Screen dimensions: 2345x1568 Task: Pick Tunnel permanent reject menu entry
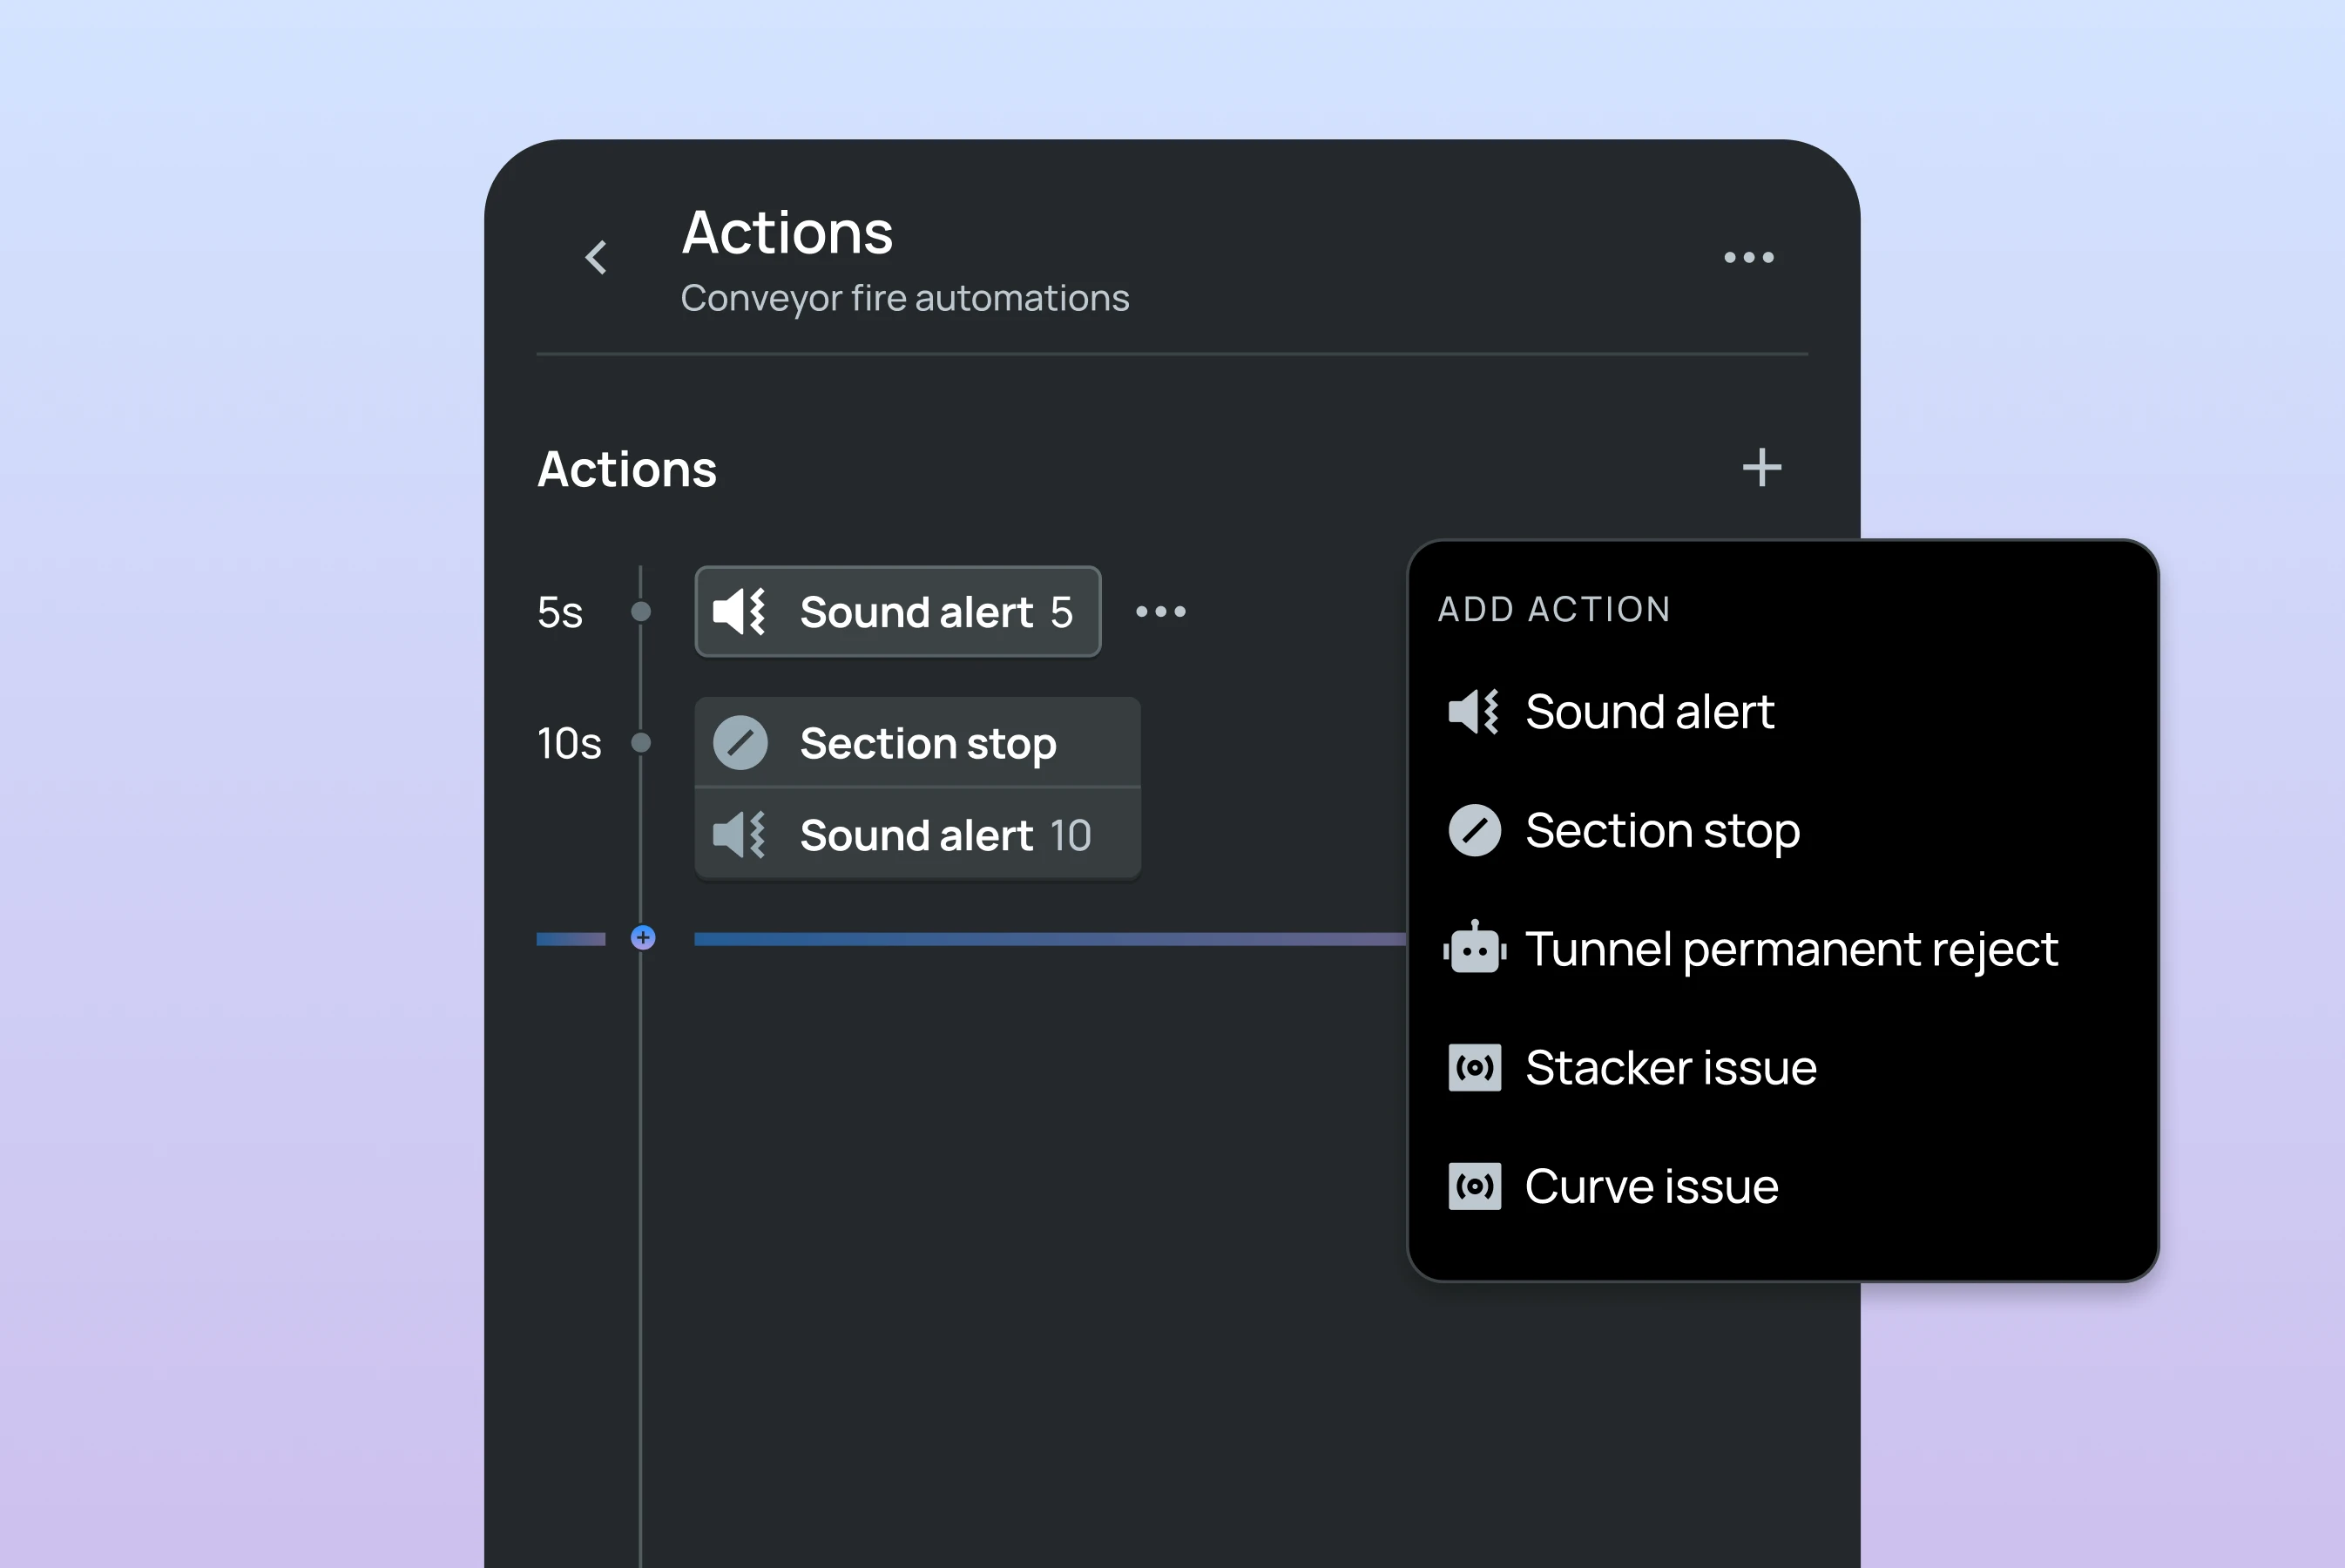tap(1790, 949)
